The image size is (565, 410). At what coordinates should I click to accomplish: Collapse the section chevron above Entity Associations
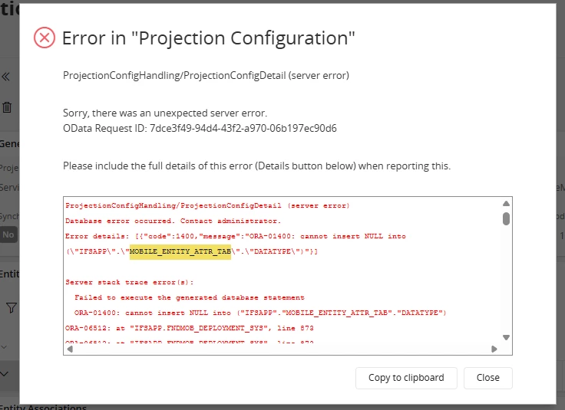[4, 374]
